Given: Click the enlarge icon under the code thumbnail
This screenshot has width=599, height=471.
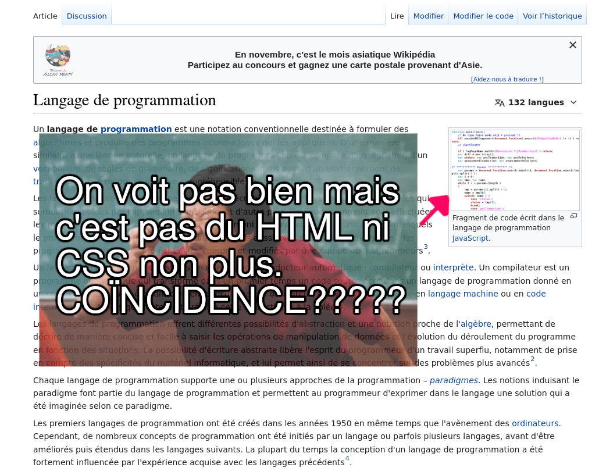Looking at the screenshot, I should click(573, 216).
